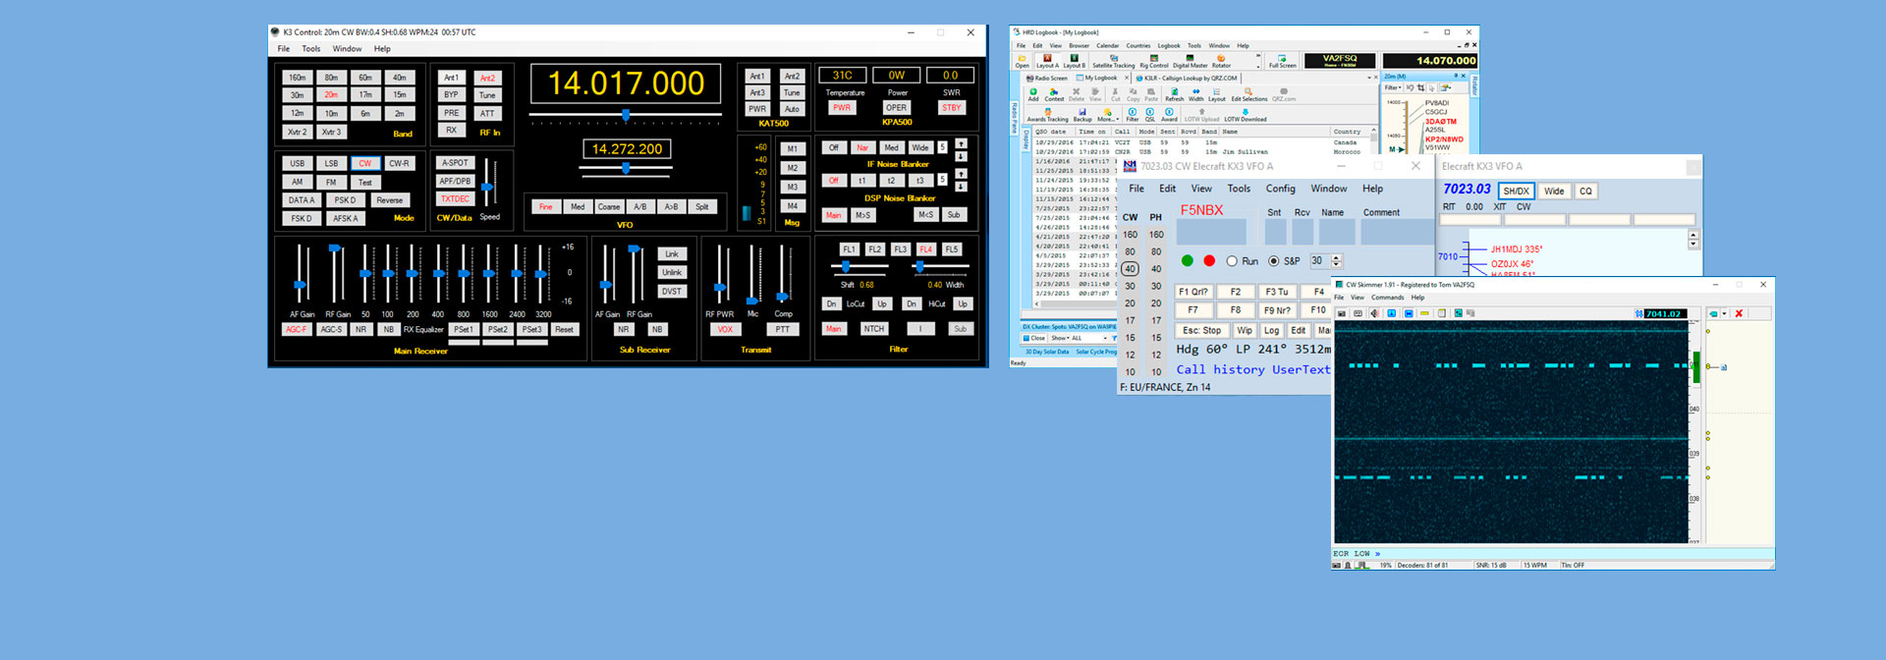This screenshot has height=660, width=1886.
Task: Open Satellite Tracking in HRD Logbook toolbar
Action: pyautogui.click(x=1114, y=62)
